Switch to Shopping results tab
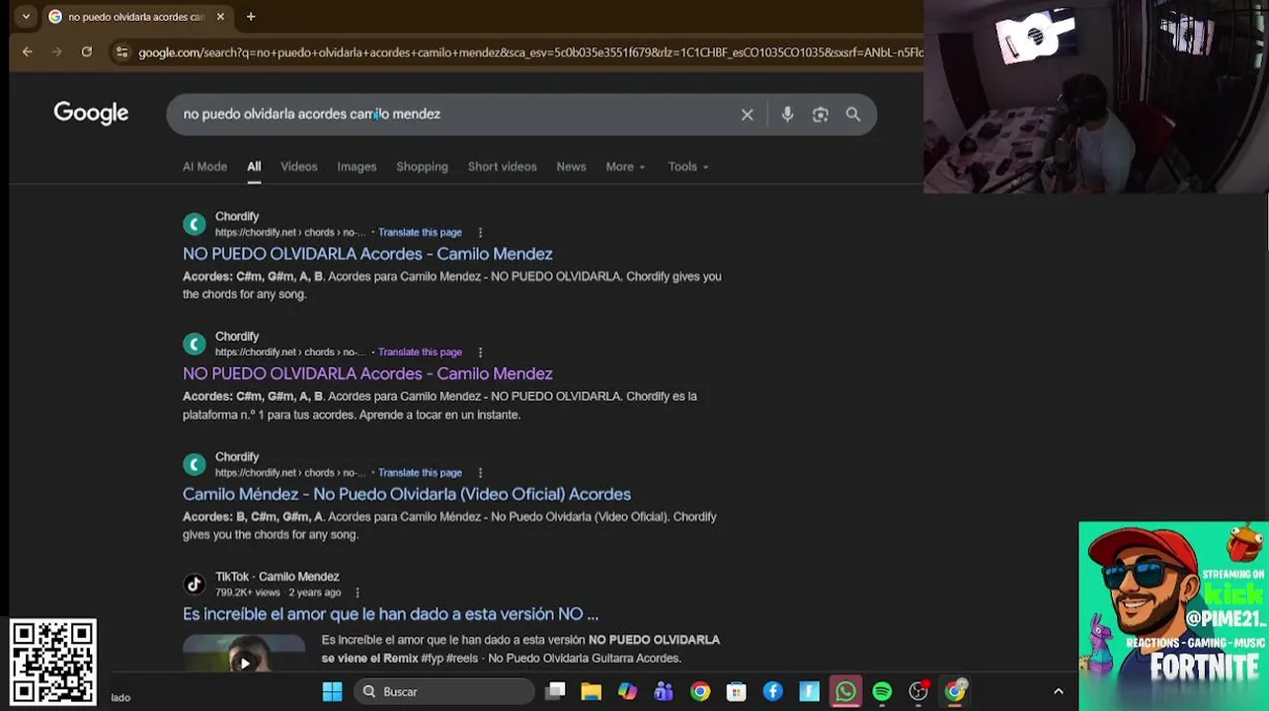Image resolution: width=1269 pixels, height=711 pixels. 422,167
